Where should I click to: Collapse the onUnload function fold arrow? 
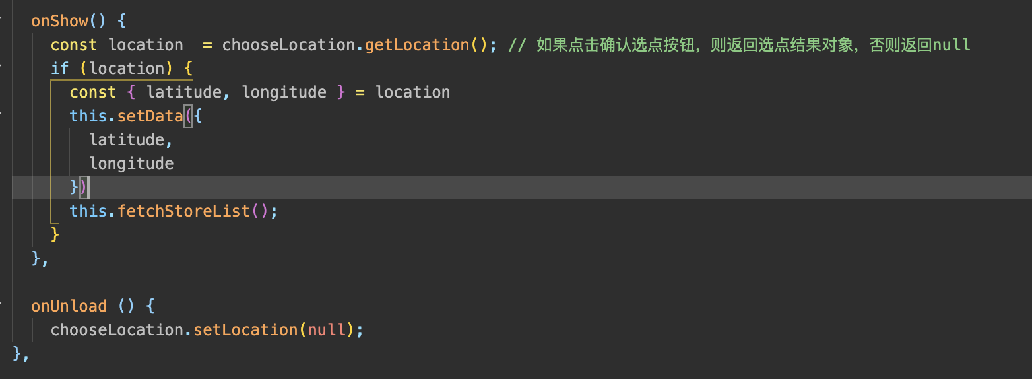[2, 302]
